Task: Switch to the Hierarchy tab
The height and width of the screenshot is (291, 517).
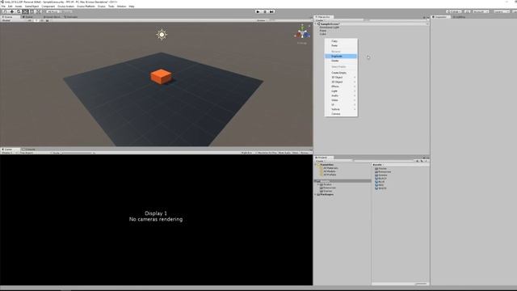Action: pyautogui.click(x=323, y=17)
